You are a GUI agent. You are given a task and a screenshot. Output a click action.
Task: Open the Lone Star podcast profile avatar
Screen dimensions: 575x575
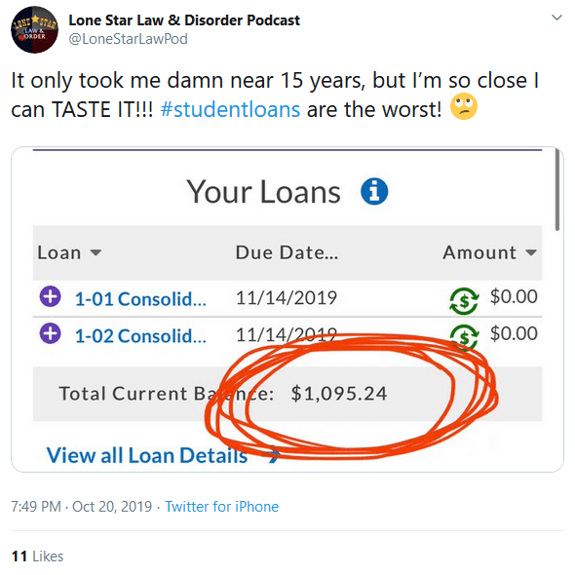34,29
